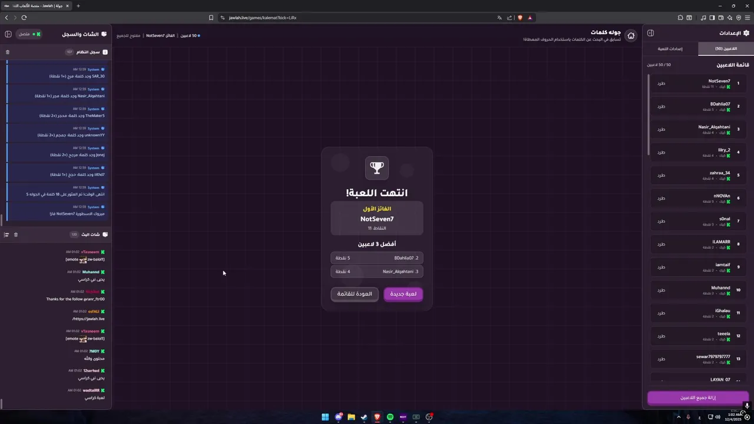Remove all players with إزالة جميع اللاعبين
Viewport: 754px width, 424px height.
click(x=698, y=397)
